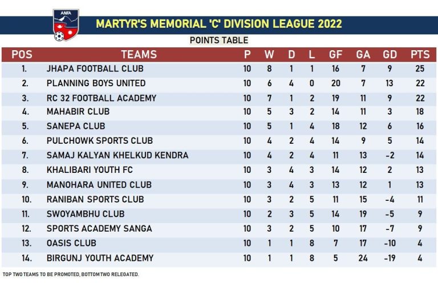Click the POS column header
Screen dimensions: 438x283
point(22,55)
